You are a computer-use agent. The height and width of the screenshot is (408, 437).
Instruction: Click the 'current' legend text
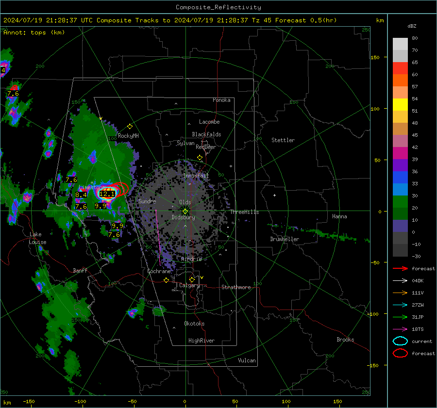[422, 342]
